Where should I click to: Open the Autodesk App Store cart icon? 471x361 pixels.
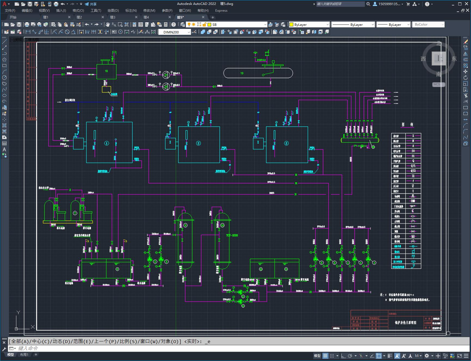[408, 4]
